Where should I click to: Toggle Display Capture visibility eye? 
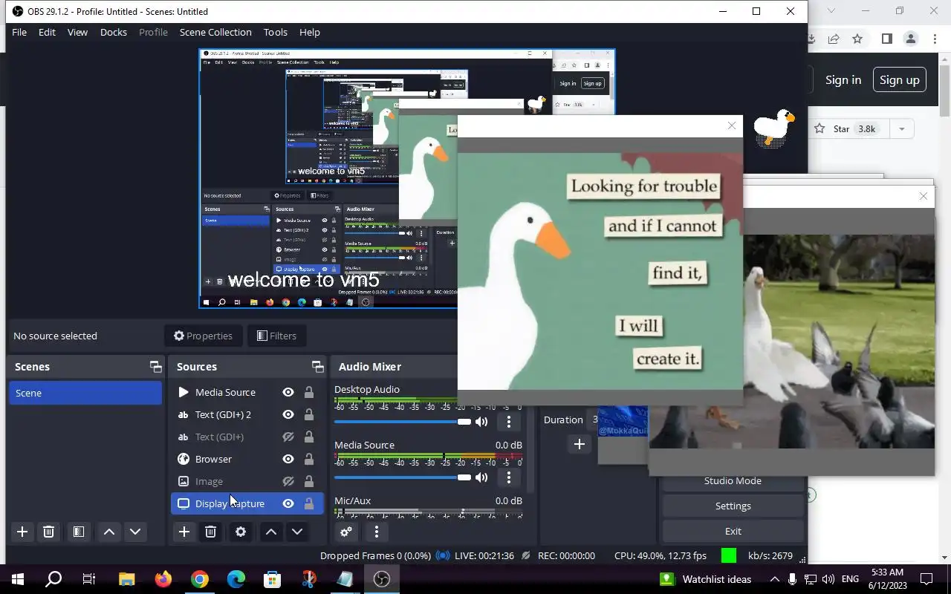(288, 503)
